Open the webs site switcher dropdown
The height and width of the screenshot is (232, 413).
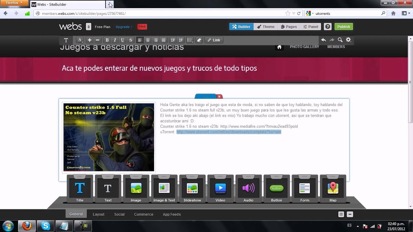[x=88, y=27]
